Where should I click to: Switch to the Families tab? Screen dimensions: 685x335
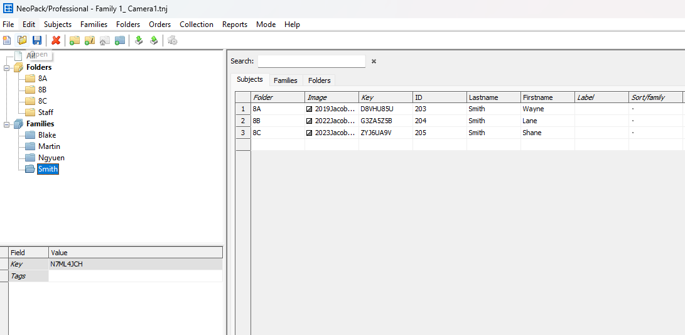point(285,80)
